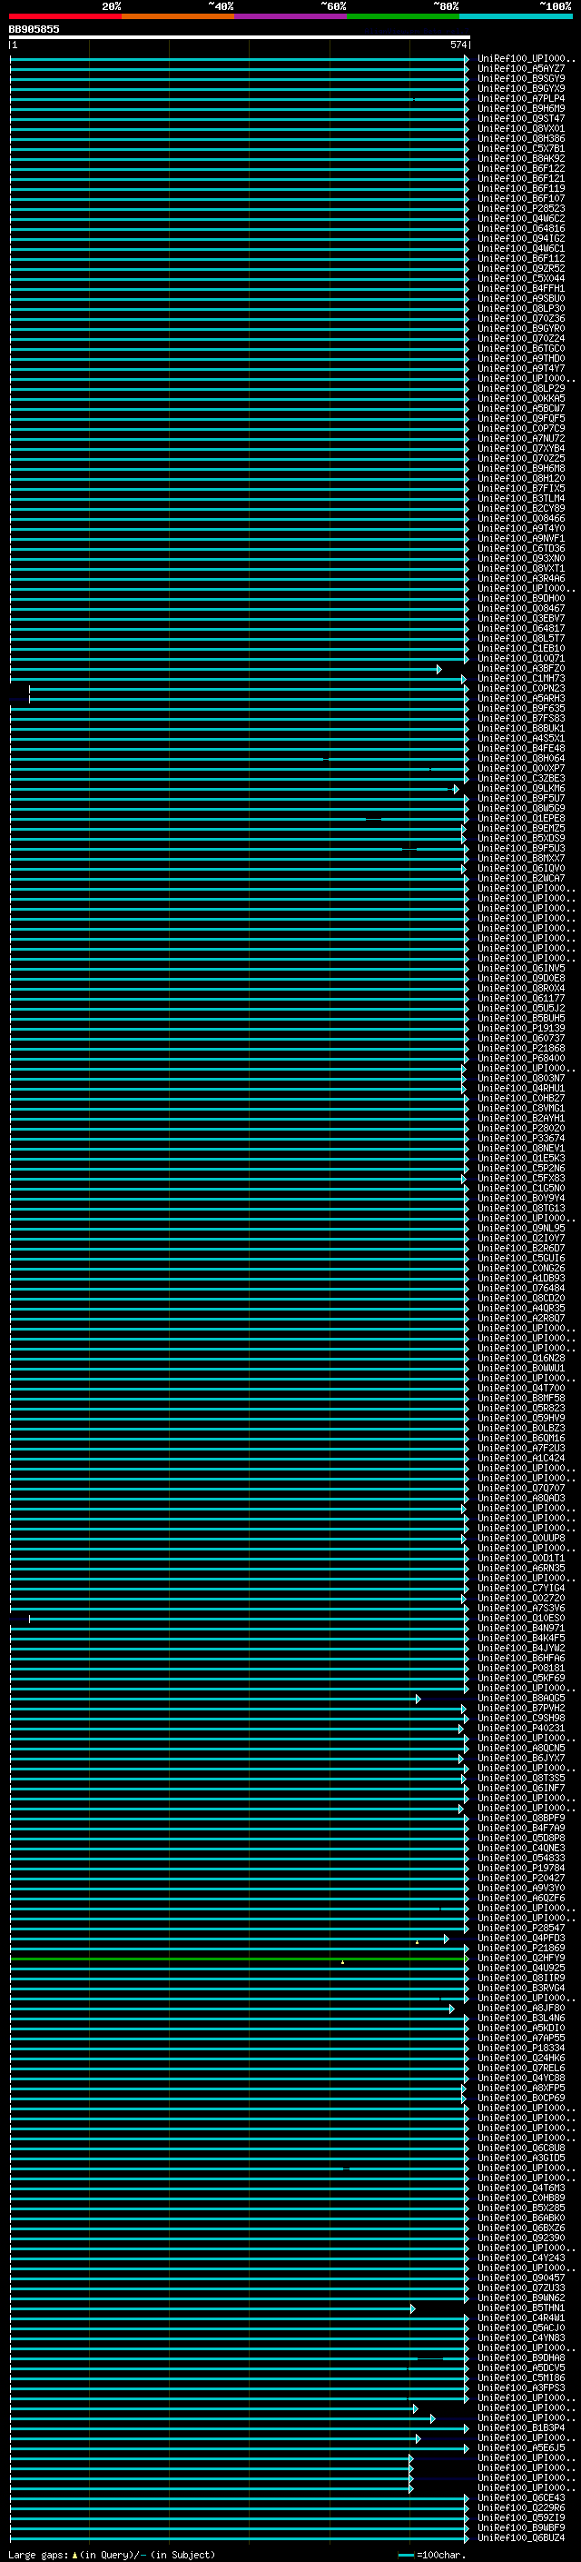Select hit label UniRef100_Q2HFY9
This screenshot has height=2562, width=581.
521,1958
